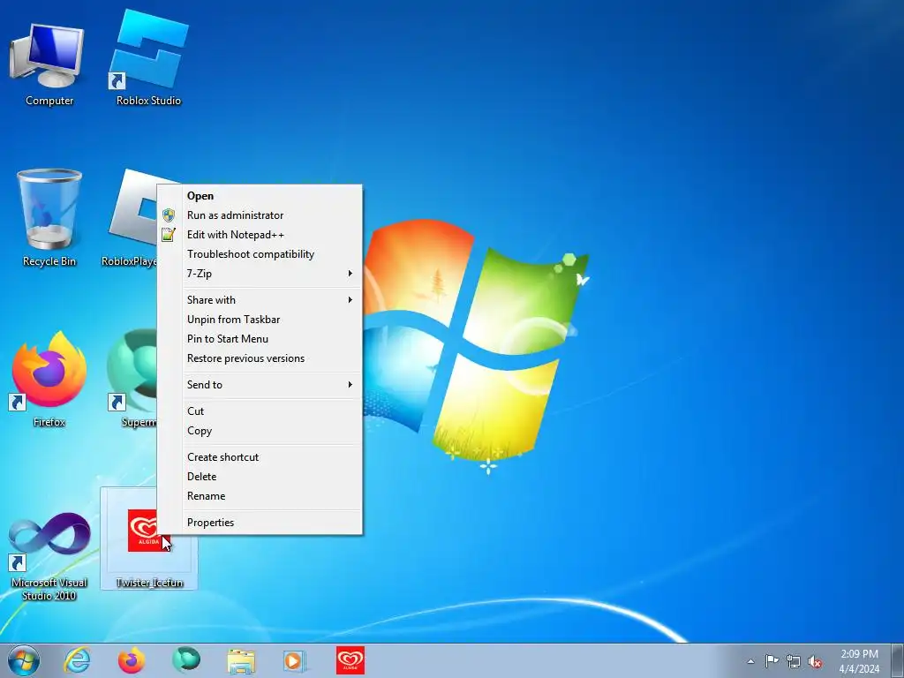The image size is (904, 678).
Task: Show hidden system tray icons
Action: click(x=750, y=661)
